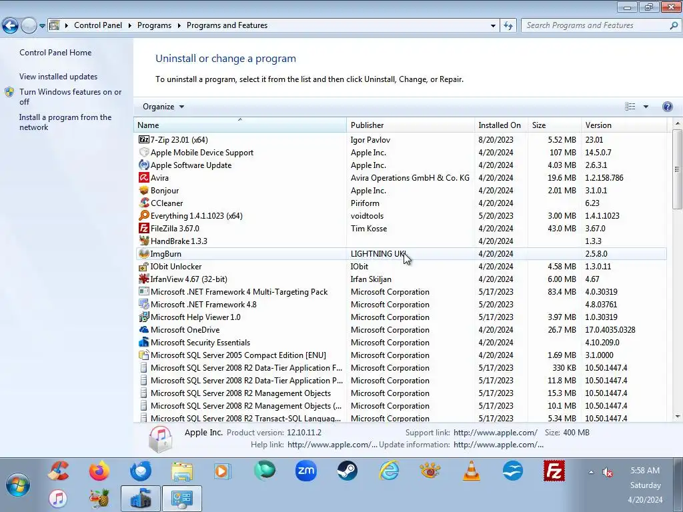Click the IObit Unlocker padlock icon
This screenshot has width=683, height=512.
click(144, 267)
